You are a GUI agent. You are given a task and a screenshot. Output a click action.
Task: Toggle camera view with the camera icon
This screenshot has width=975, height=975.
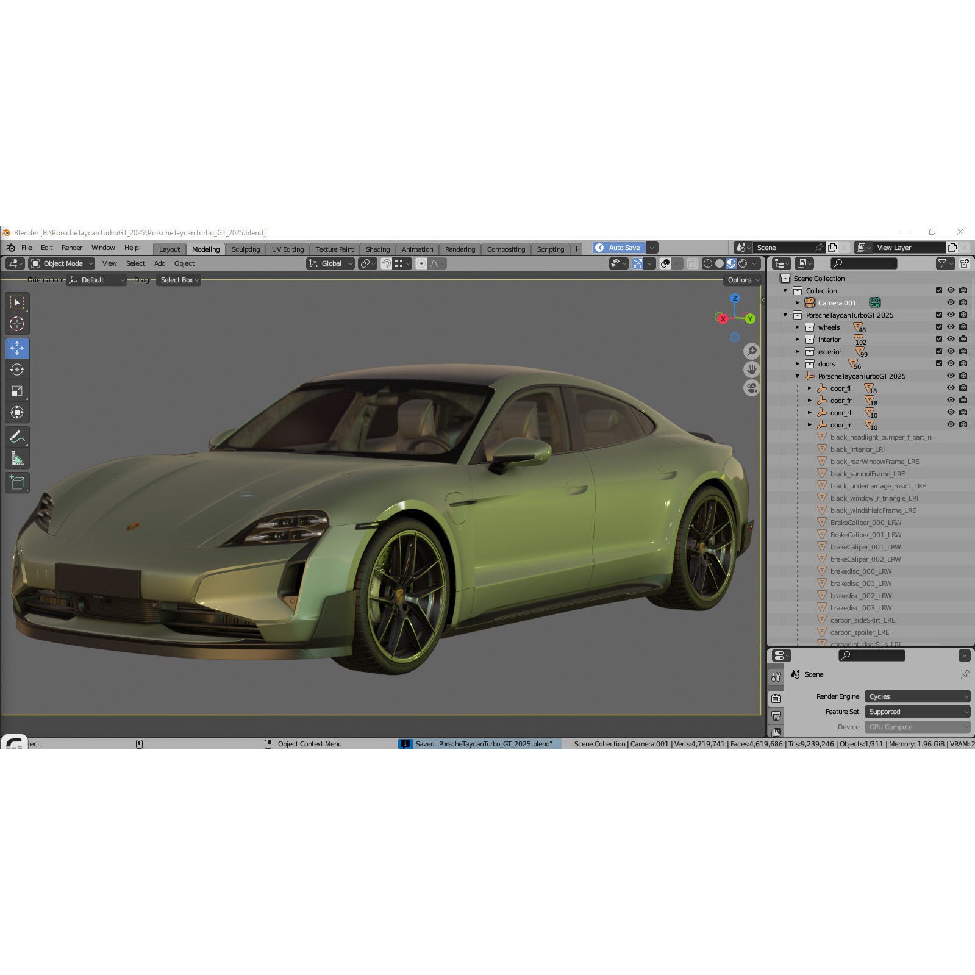click(752, 388)
